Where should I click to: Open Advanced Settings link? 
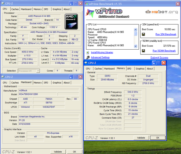point(100,57)
